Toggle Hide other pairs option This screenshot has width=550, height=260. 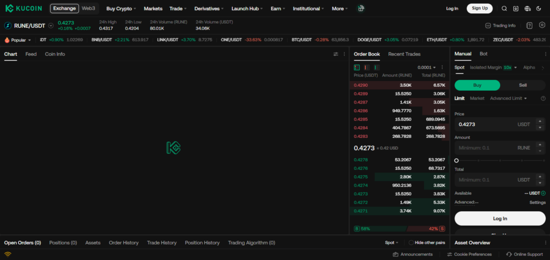427,242
